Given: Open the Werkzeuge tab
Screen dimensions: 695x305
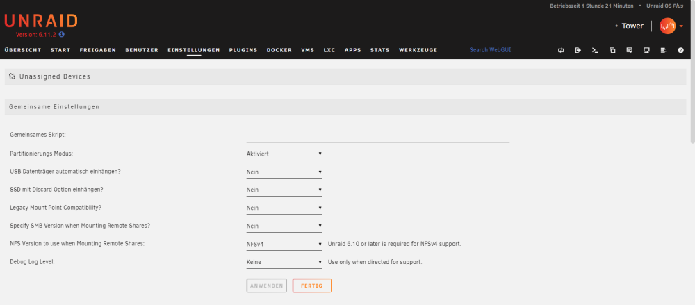Looking at the screenshot, I should pos(418,50).
